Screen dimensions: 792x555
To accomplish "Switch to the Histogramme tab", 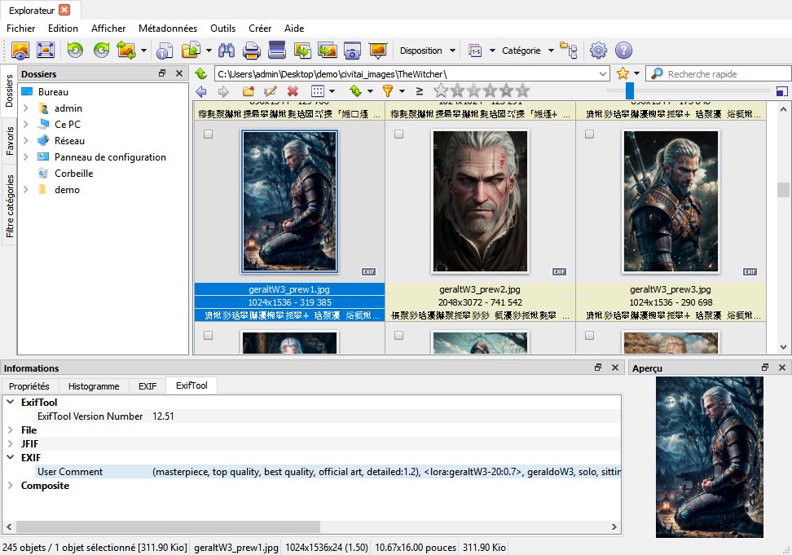I will click(94, 386).
